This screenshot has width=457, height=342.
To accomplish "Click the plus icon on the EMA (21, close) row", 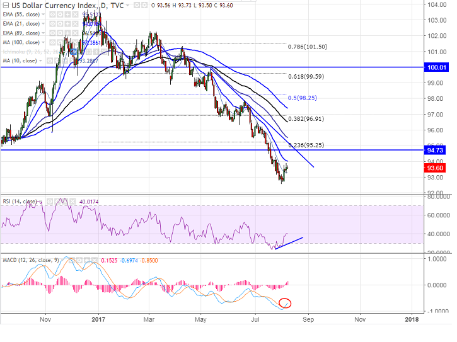I will (x=67, y=24).
